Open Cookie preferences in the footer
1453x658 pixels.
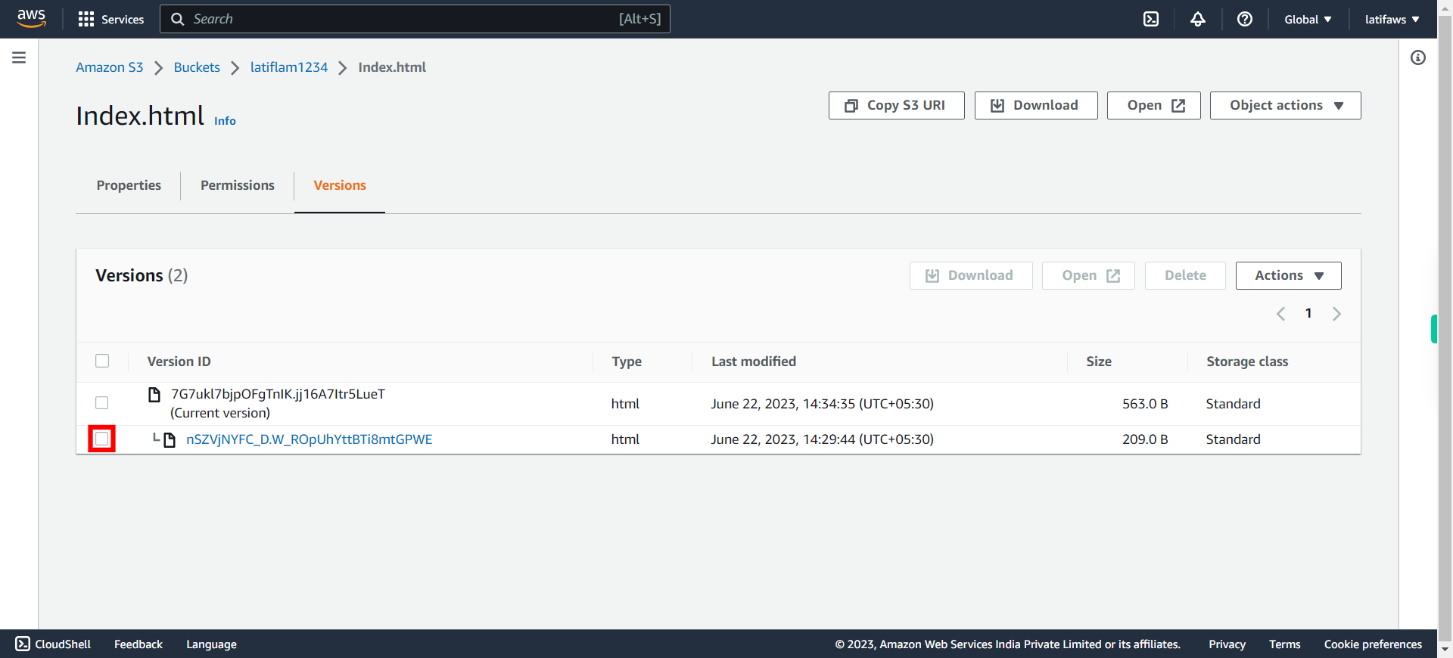point(1373,644)
